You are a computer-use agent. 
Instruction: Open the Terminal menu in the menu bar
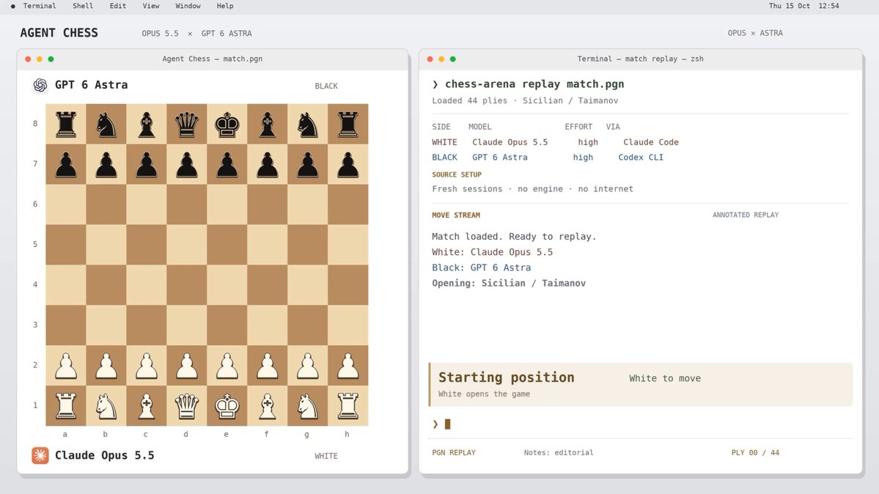click(40, 6)
